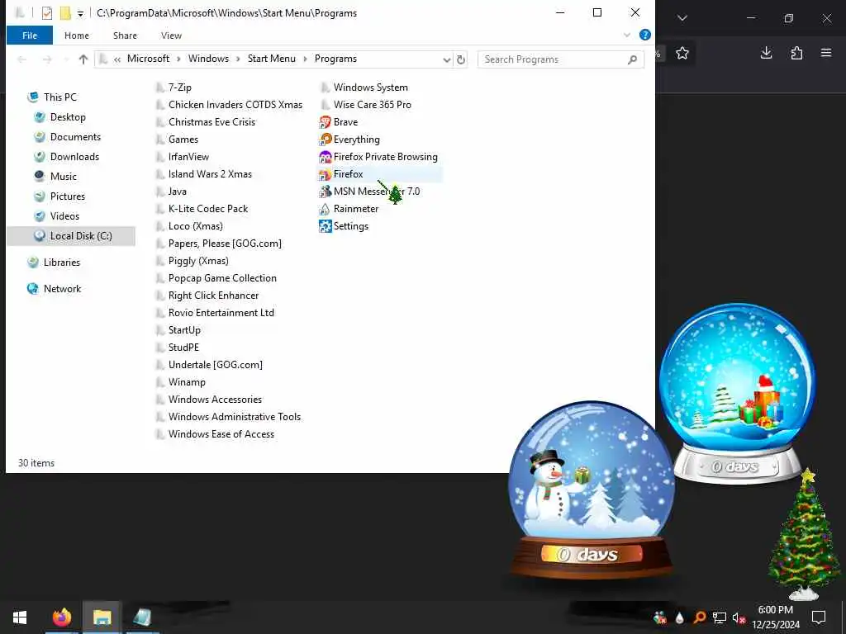Image resolution: width=846 pixels, height=634 pixels.
Task: Open the Action Center notifications icon
Action: (x=819, y=617)
